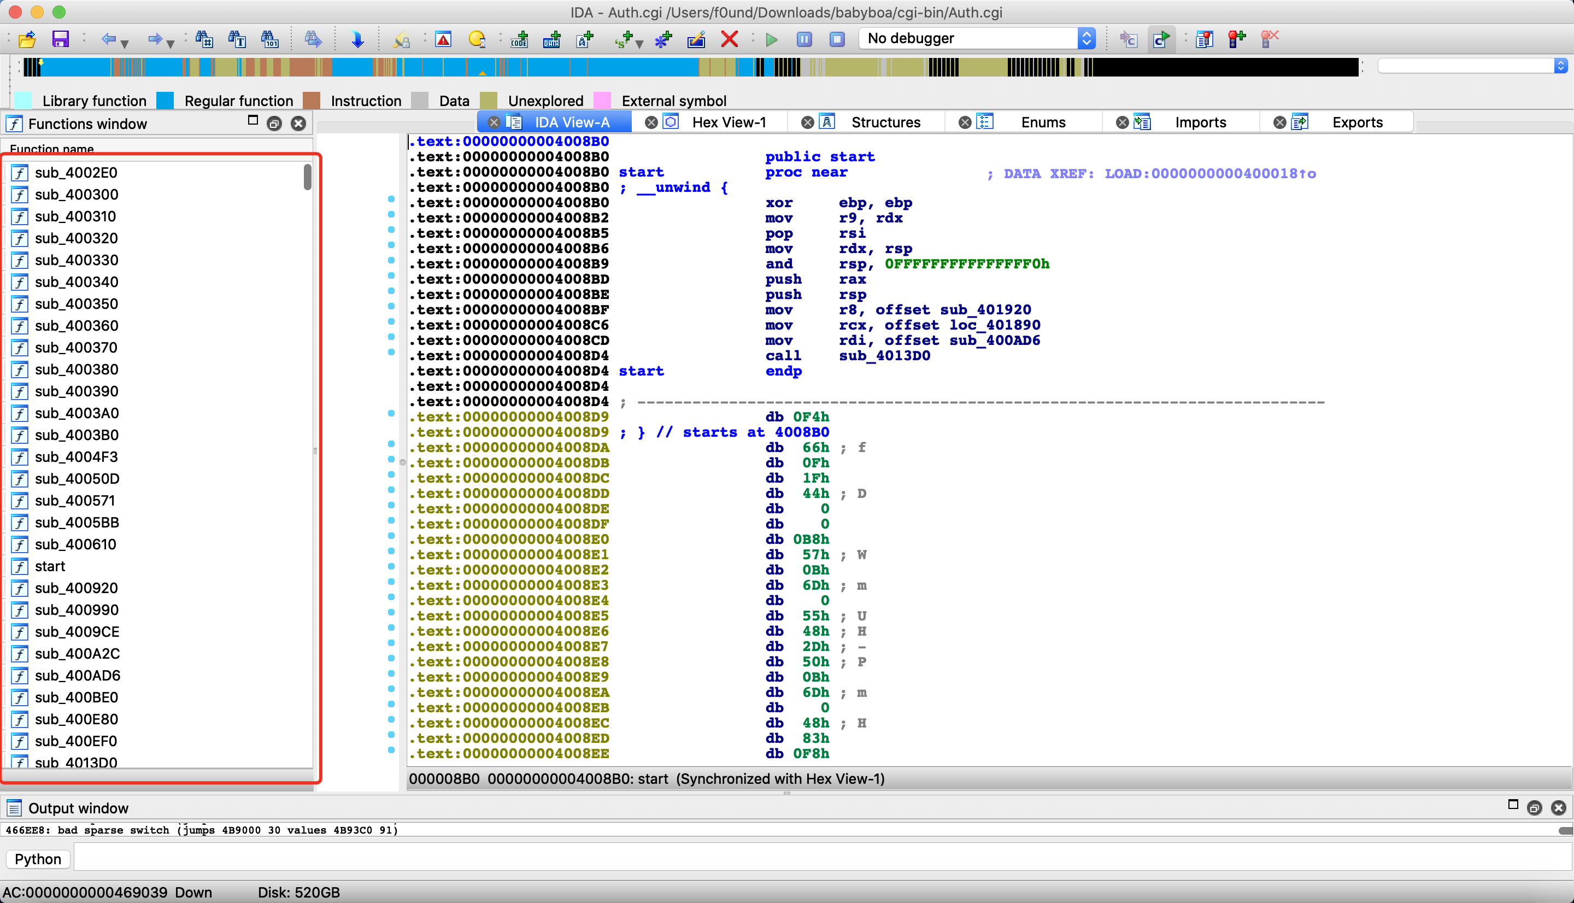The image size is (1574, 903).
Task: Click the Regular function blue color swatch
Action: pos(165,101)
